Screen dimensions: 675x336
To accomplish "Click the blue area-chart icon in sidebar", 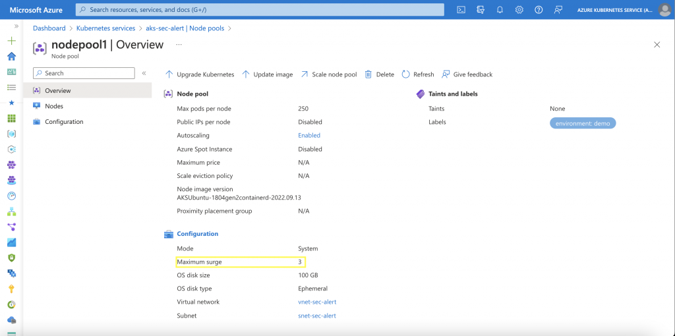I will point(12,242).
